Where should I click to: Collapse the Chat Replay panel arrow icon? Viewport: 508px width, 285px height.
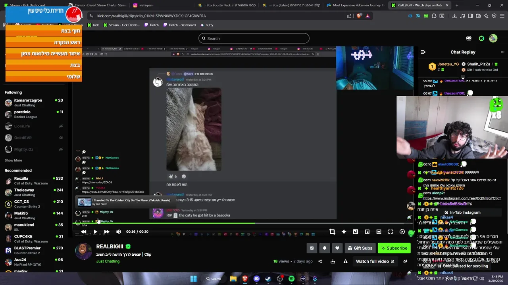coord(423,52)
